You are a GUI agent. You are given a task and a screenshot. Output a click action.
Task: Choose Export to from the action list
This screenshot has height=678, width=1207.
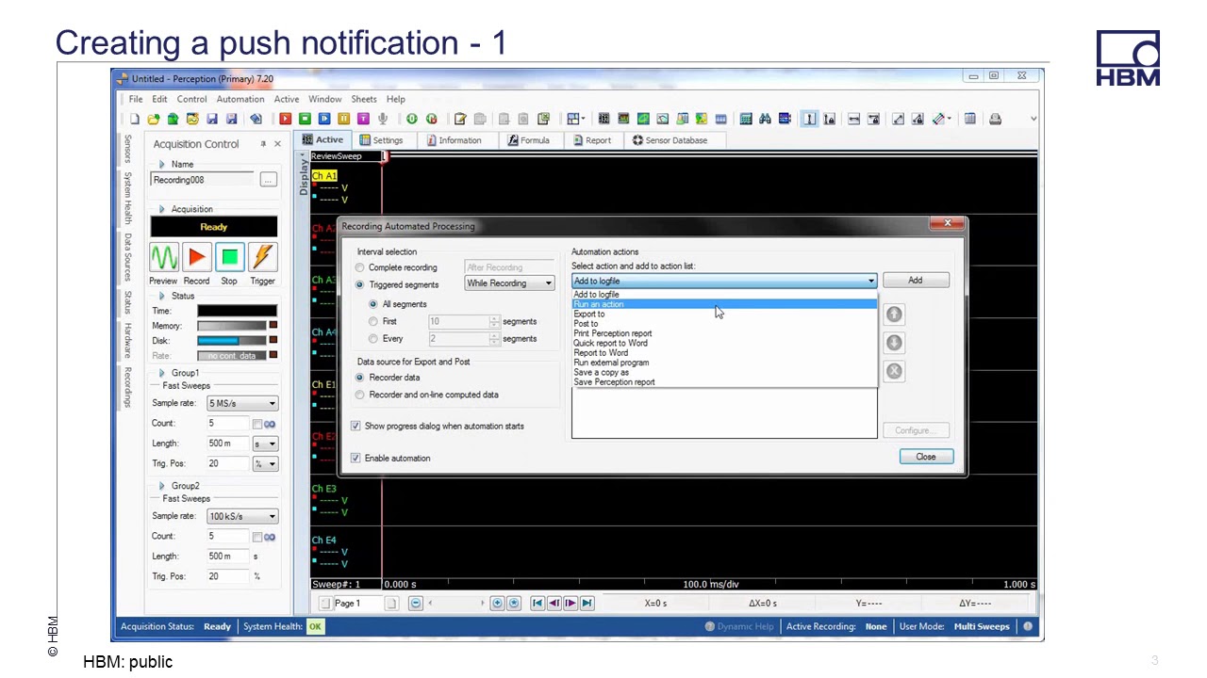click(x=724, y=314)
